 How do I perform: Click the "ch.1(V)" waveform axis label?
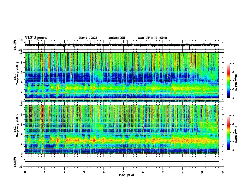pos(15,45)
